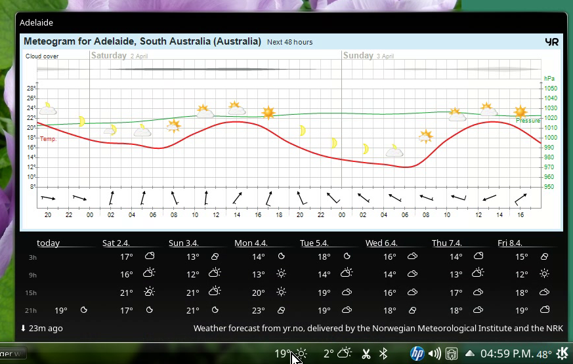Click the volume speaker icon
573x364 pixels.
[x=435, y=354]
